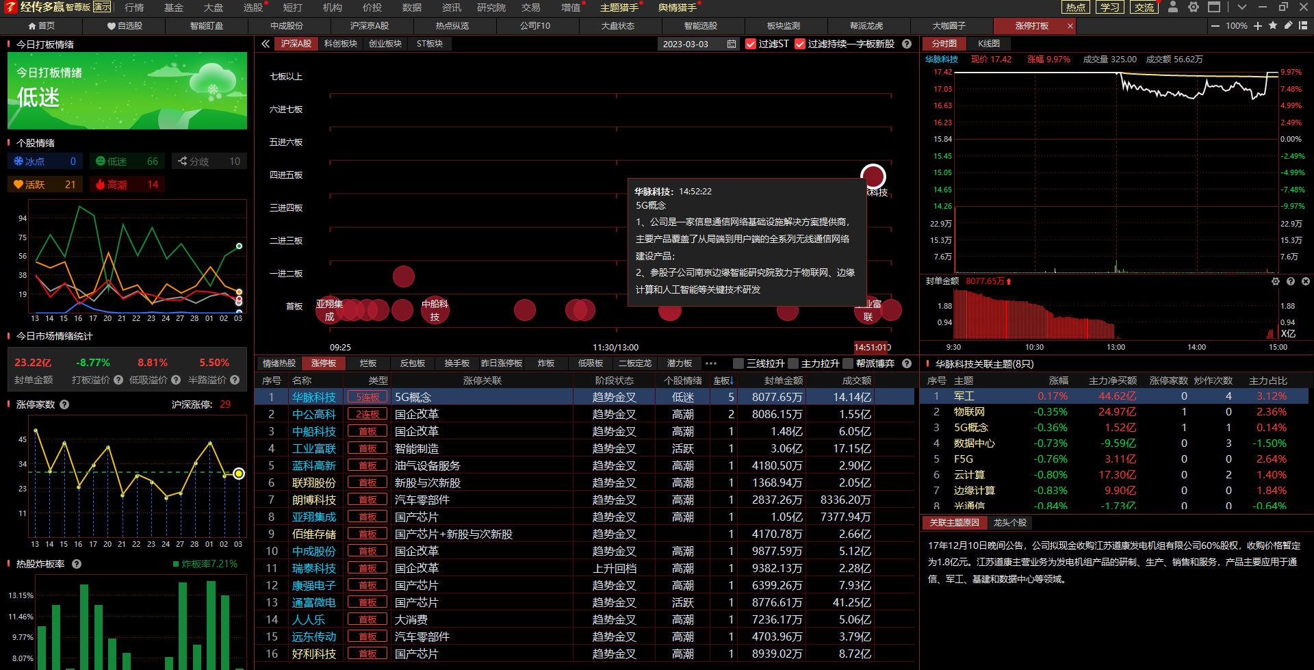This screenshot has width=1314, height=670.
Task: Switch to the 炸板 list tab
Action: click(x=546, y=363)
